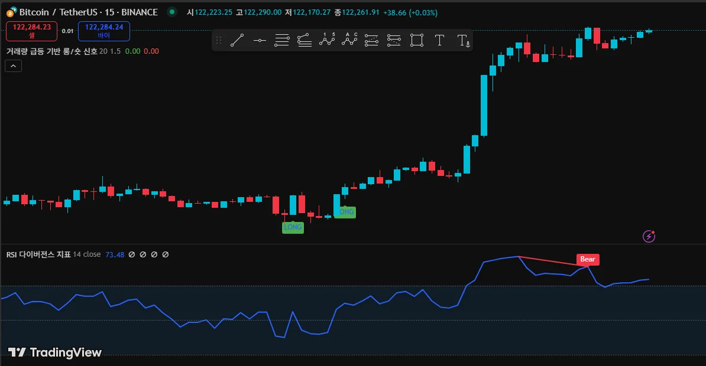Click the high price value 122,290.00

(263, 12)
